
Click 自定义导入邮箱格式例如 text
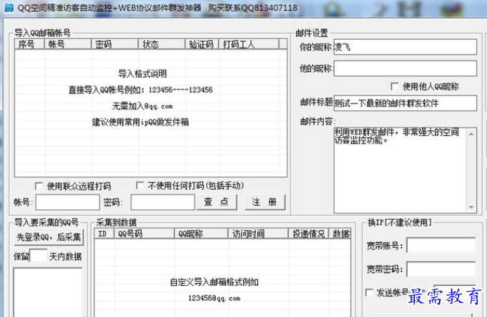pyautogui.click(x=215, y=283)
